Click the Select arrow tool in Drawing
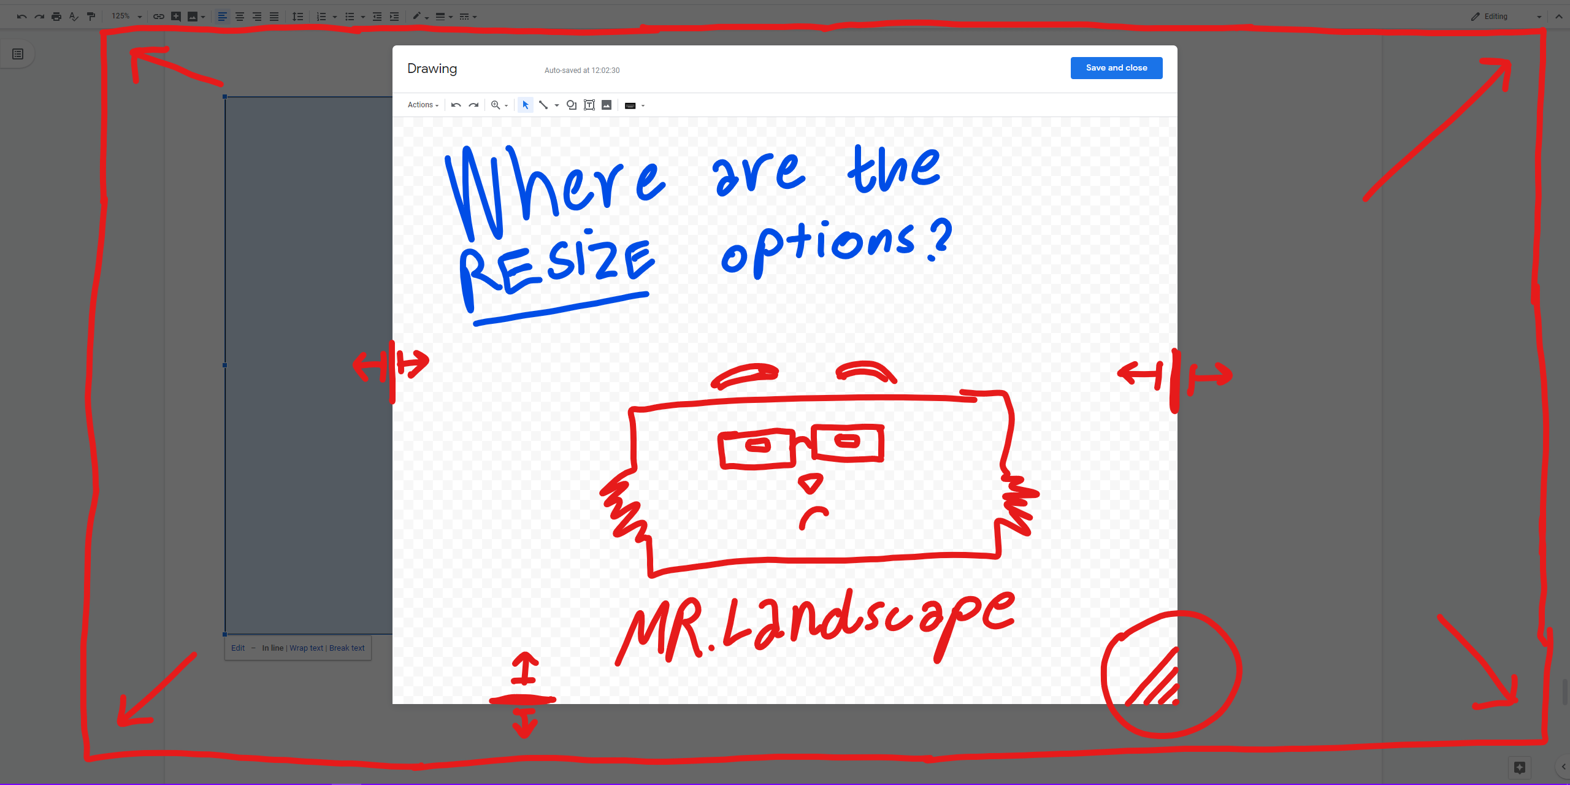The image size is (1570, 785). coord(525,105)
